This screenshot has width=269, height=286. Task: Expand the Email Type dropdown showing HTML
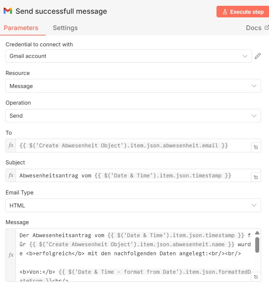pos(133,205)
